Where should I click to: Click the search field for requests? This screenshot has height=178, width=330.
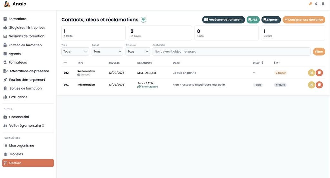(231, 51)
